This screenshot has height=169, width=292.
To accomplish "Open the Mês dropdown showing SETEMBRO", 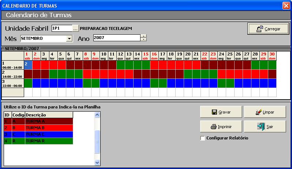I will point(69,38).
